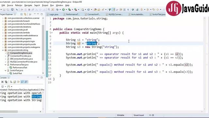Viewport: 209px width, 118px height.
Task: Click the Coverage run icon in toolbar
Action: (70, 10)
